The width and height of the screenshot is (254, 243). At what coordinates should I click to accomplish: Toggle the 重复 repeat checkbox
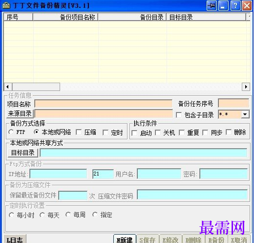182,133
